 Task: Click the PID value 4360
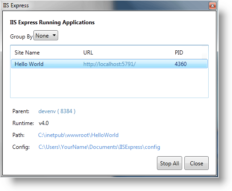pyautogui.click(x=181, y=64)
